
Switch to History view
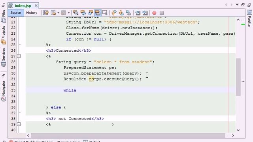tap(32, 13)
